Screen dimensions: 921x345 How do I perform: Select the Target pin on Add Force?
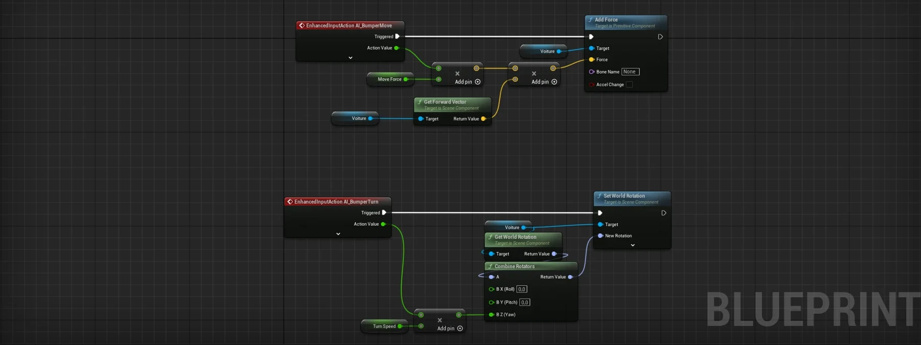(591, 48)
